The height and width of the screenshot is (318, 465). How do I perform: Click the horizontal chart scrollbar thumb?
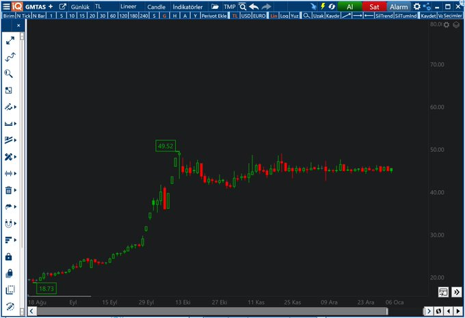tap(213, 311)
